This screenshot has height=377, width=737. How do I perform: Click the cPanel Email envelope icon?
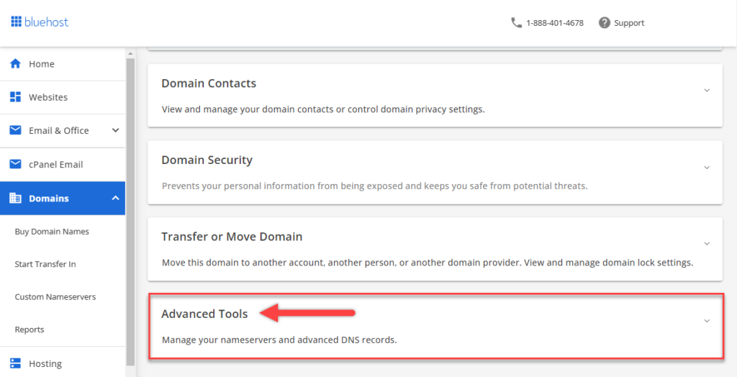tap(15, 164)
